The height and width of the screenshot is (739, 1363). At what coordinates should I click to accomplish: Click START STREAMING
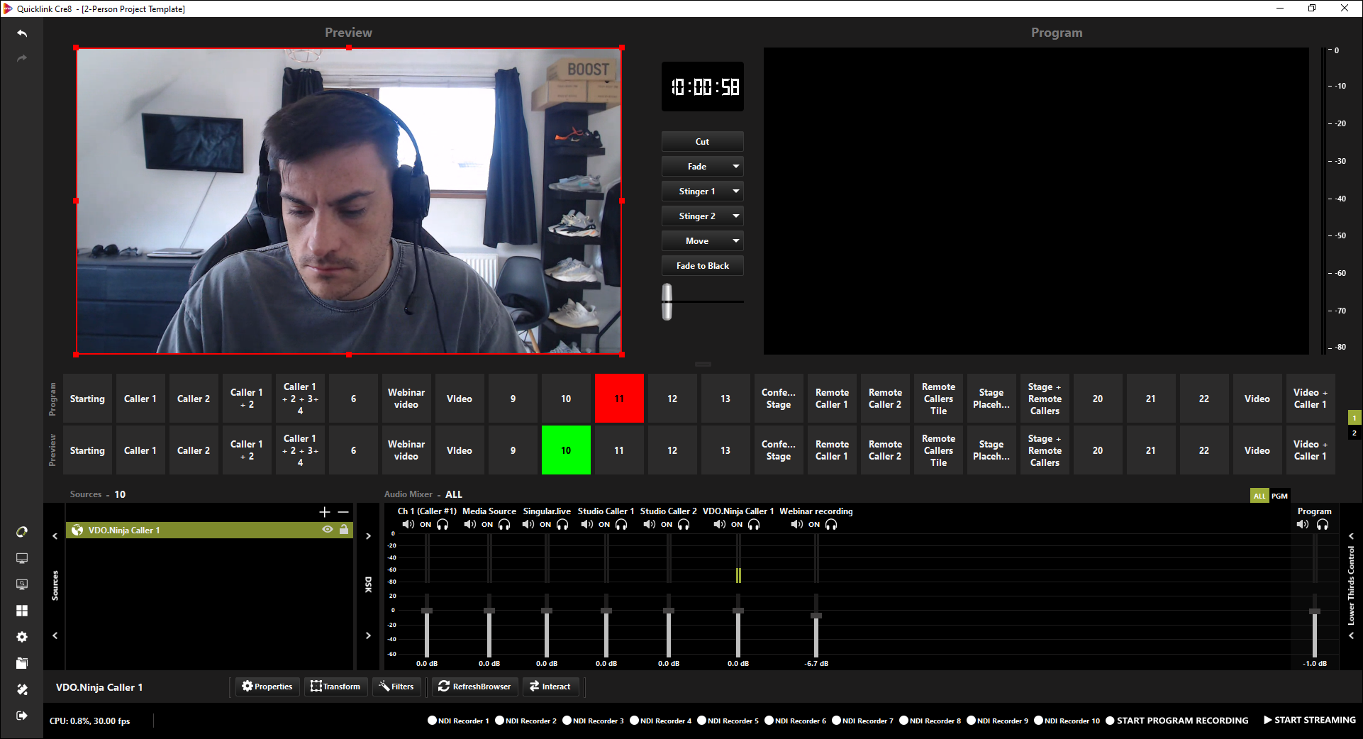point(1309,720)
